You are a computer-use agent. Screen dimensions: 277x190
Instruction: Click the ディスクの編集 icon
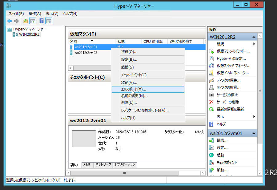click(211, 80)
